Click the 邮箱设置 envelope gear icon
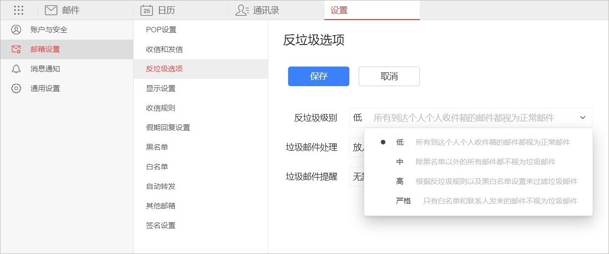Viewport: 609px width, 254px height. [16, 49]
